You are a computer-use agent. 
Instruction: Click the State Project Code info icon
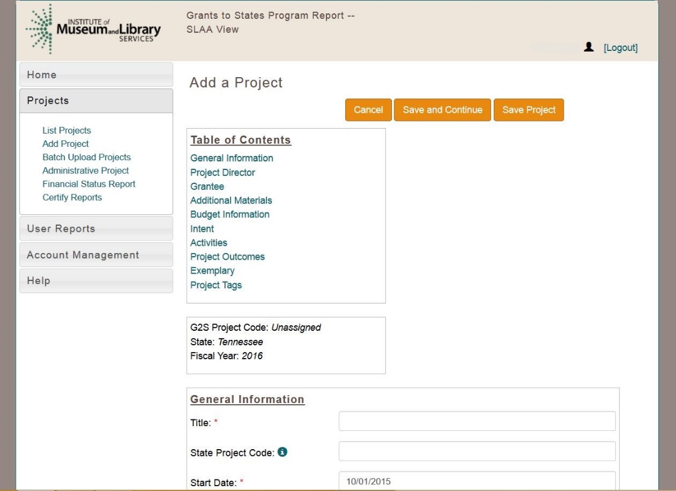[x=283, y=451]
